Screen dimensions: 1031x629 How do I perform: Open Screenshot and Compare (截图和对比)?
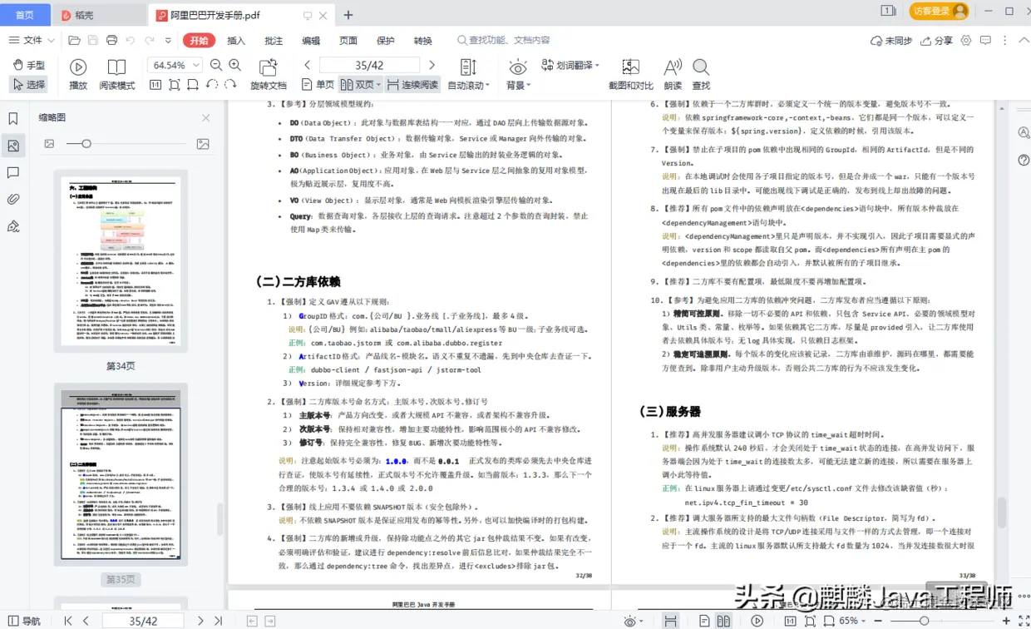631,74
